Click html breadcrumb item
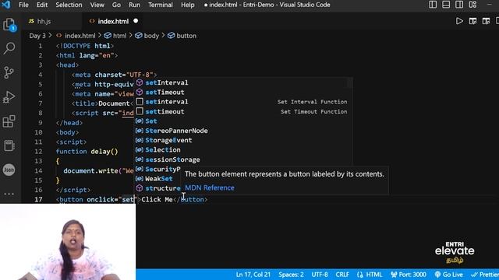Image resolution: width=499 pixels, height=280 pixels. coord(119,36)
